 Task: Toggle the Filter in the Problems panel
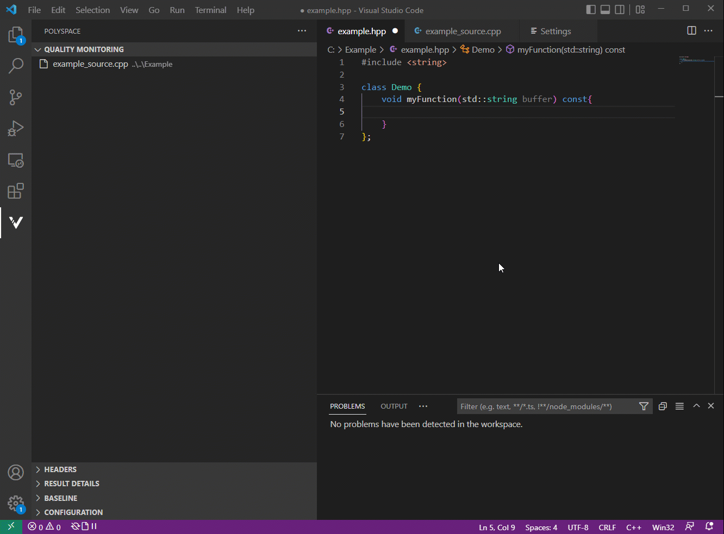click(x=644, y=406)
